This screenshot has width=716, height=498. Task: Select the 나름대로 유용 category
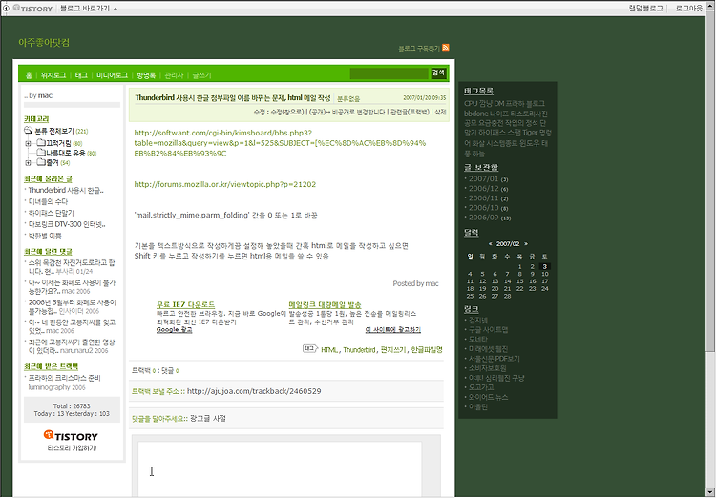point(66,153)
